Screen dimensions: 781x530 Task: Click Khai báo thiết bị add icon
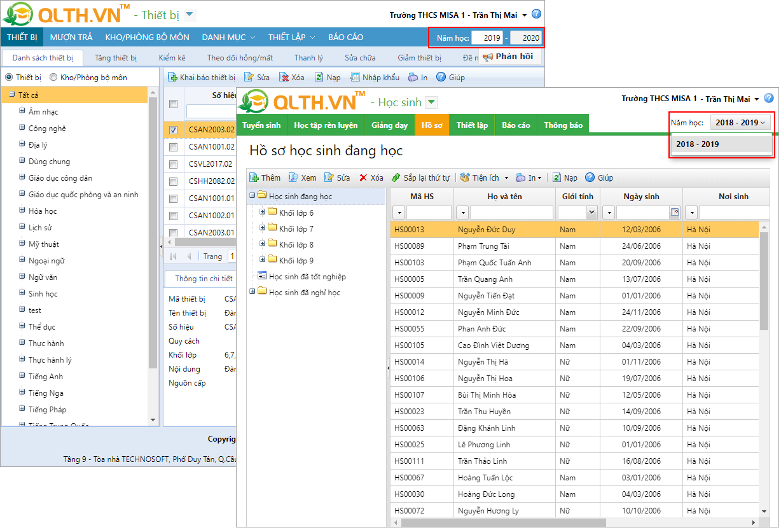pyautogui.click(x=172, y=78)
